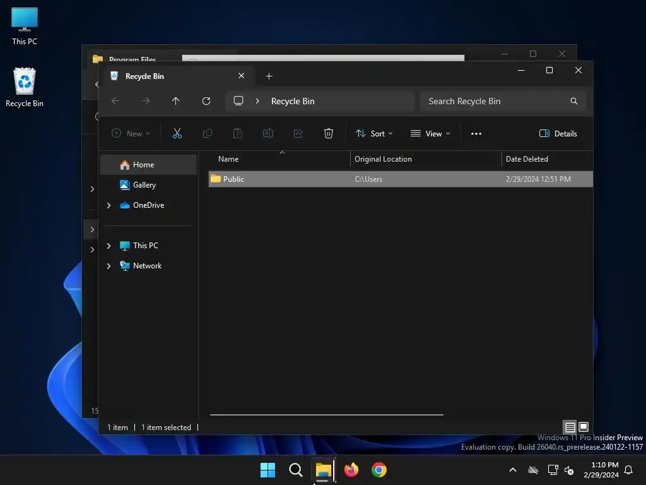
Task: Click the Rename icon in toolbar
Action: pos(267,133)
